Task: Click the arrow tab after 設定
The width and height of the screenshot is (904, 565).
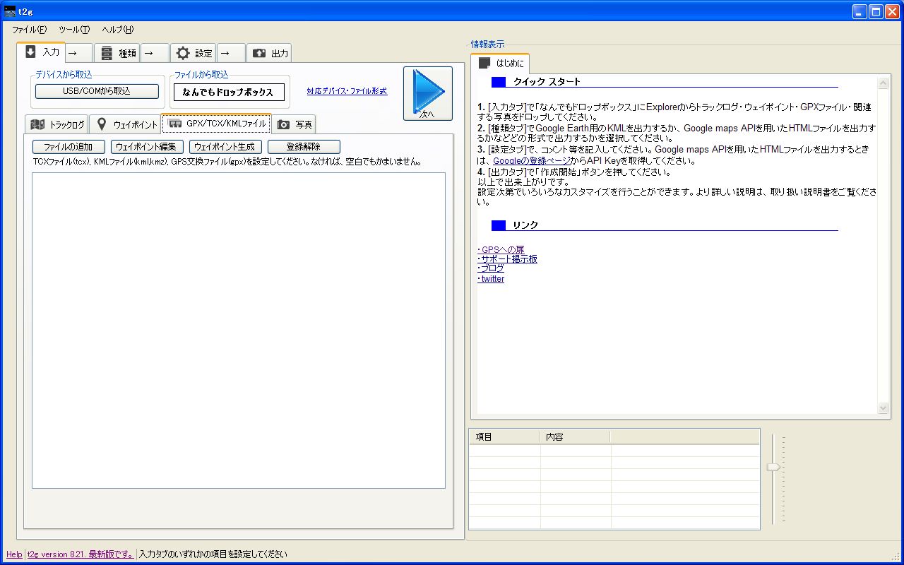Action: (x=231, y=53)
